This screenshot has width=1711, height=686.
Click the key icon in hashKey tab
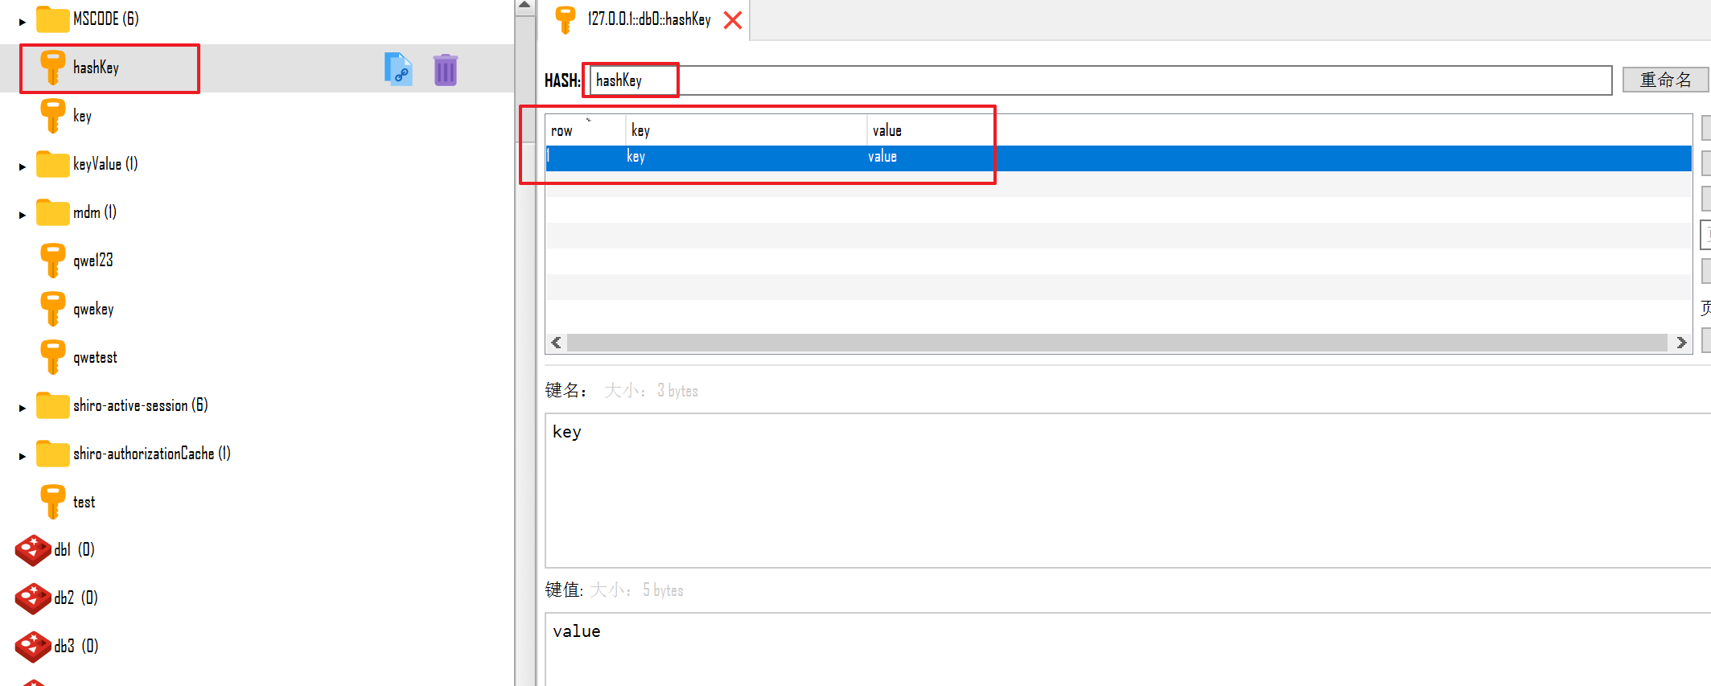click(x=566, y=19)
